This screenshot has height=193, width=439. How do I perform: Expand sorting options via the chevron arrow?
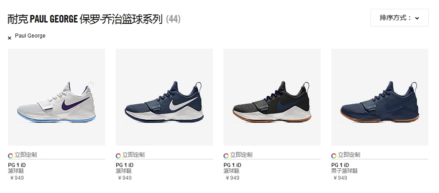click(x=417, y=18)
